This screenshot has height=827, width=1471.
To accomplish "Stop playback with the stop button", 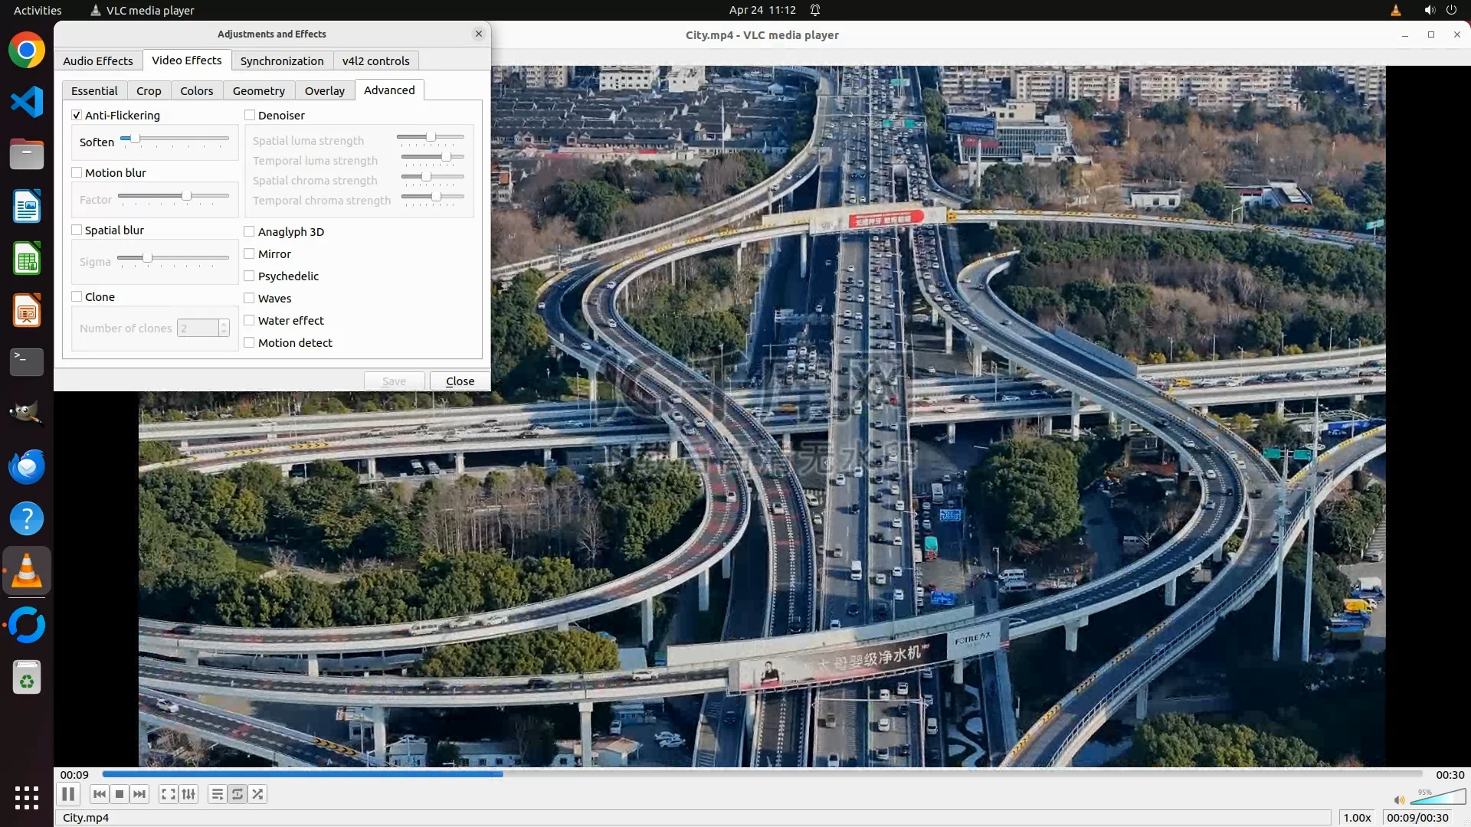I will click(x=120, y=794).
